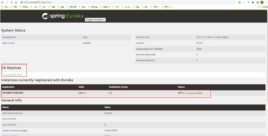Click the Uptime value 00:03
The image size is (268, 136).
(x=199, y=43)
